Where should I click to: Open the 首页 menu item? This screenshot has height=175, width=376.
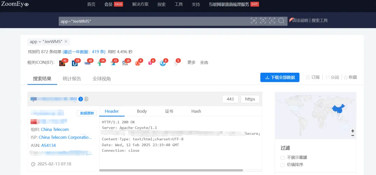[x=91, y=4]
